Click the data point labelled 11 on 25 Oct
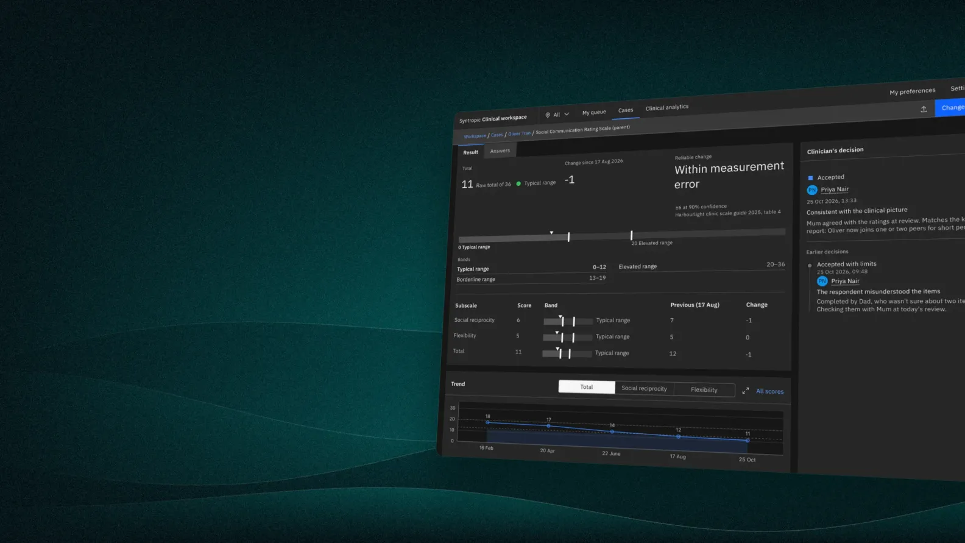Screen dimensions: 965x543 click(x=748, y=440)
